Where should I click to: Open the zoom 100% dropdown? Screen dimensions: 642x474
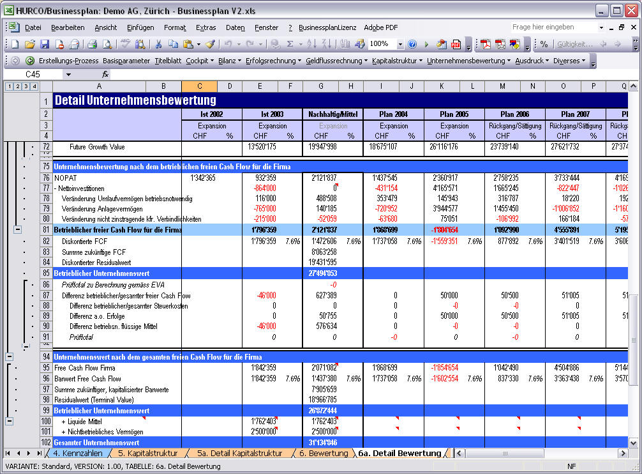click(400, 44)
